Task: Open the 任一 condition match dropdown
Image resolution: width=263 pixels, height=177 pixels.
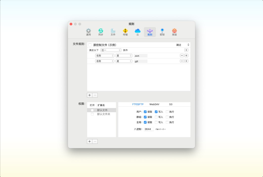Action: coord(111,50)
